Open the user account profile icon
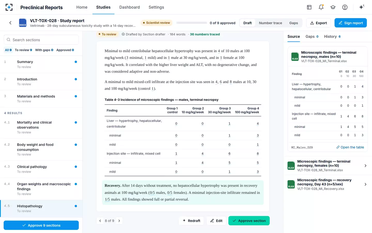This screenshot has width=372, height=233. [x=345, y=7]
